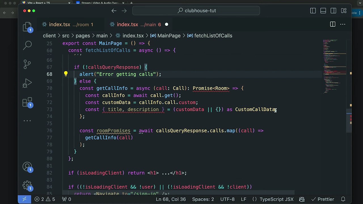The width and height of the screenshot is (363, 204).
Task: Show code actions lightbulb on line 68
Action: point(66,74)
